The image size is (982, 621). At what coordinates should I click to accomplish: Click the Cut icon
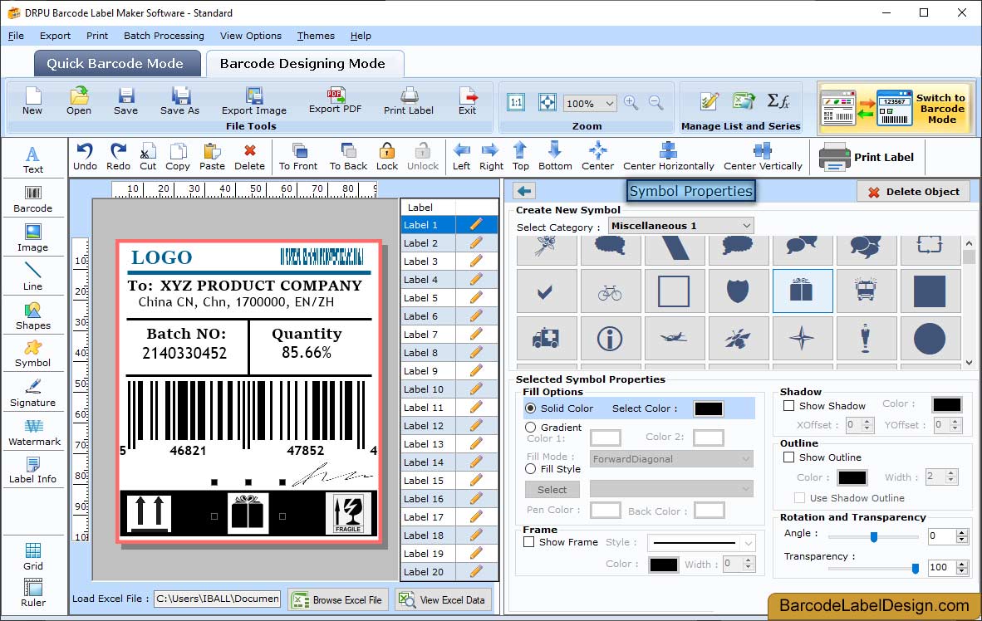point(148,157)
